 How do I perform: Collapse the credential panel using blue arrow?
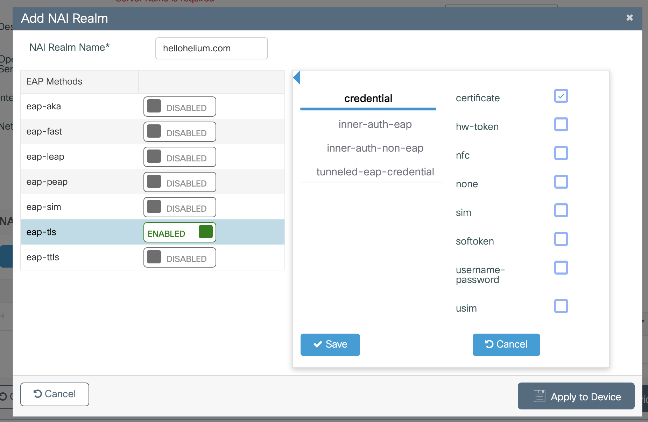tap(297, 78)
